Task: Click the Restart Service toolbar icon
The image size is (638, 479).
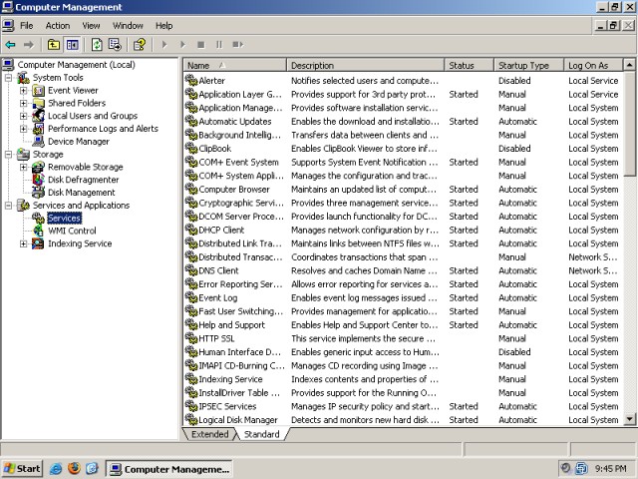Action: click(237, 44)
